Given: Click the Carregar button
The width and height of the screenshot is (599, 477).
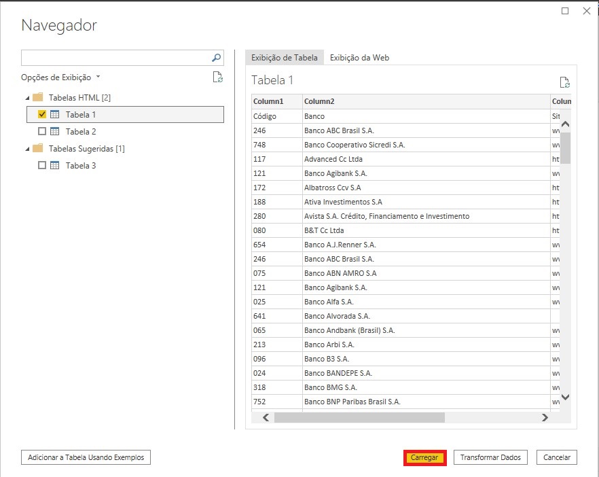Looking at the screenshot, I should 424,457.
